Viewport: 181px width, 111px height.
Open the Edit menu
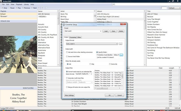pyautogui.click(x=8, y=4)
